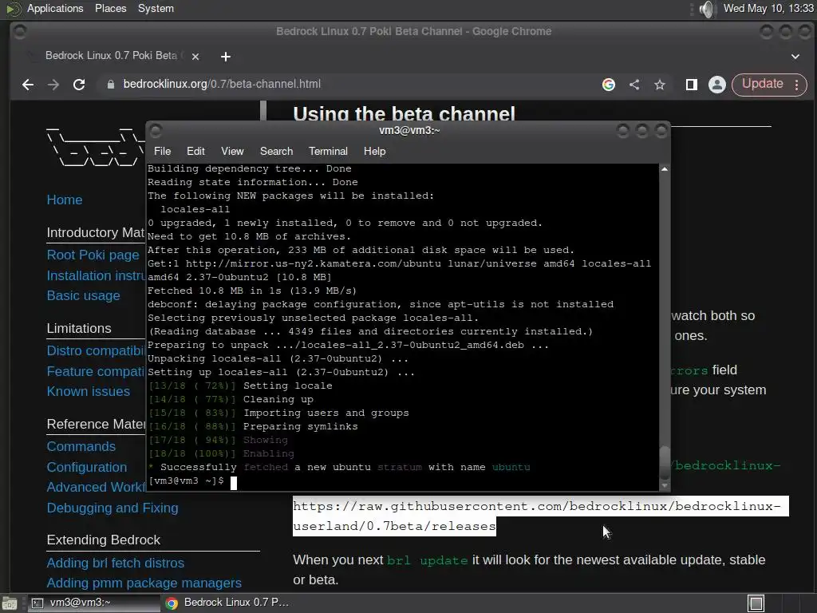Click the terminal window menu button at title left
The width and height of the screenshot is (817, 613).
pos(156,131)
